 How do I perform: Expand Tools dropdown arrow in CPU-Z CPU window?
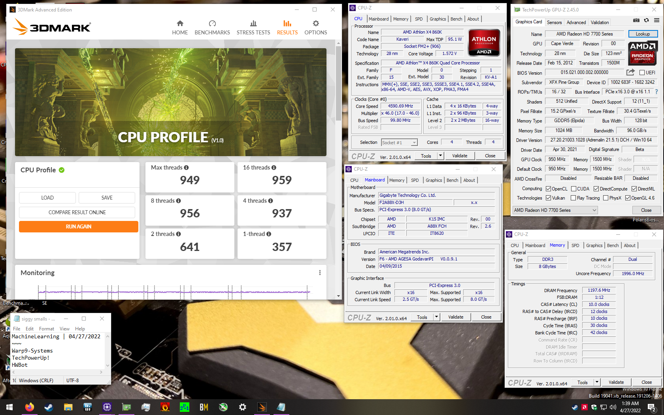[x=440, y=156]
